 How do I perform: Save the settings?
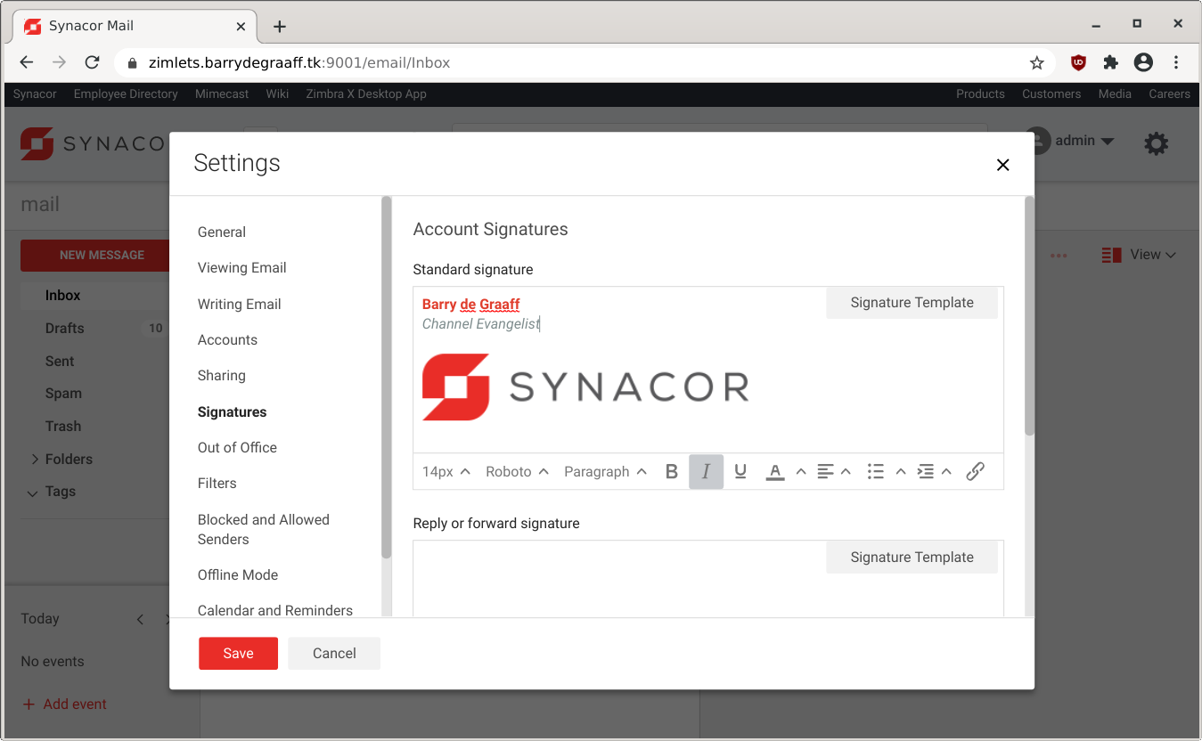pyautogui.click(x=238, y=653)
